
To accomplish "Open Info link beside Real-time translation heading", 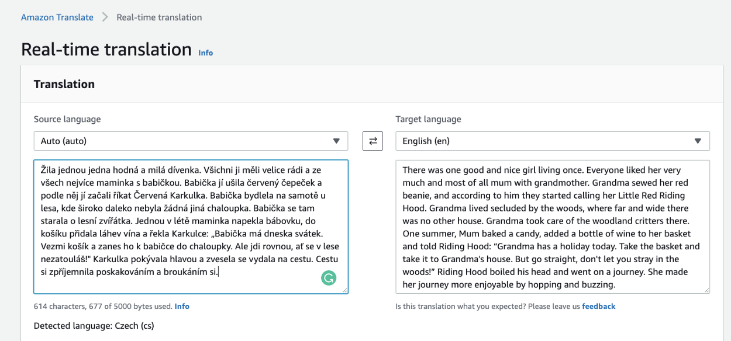I will point(206,53).
